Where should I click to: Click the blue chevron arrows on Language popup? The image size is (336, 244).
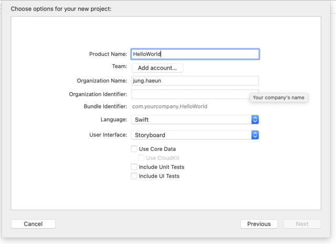(255, 119)
